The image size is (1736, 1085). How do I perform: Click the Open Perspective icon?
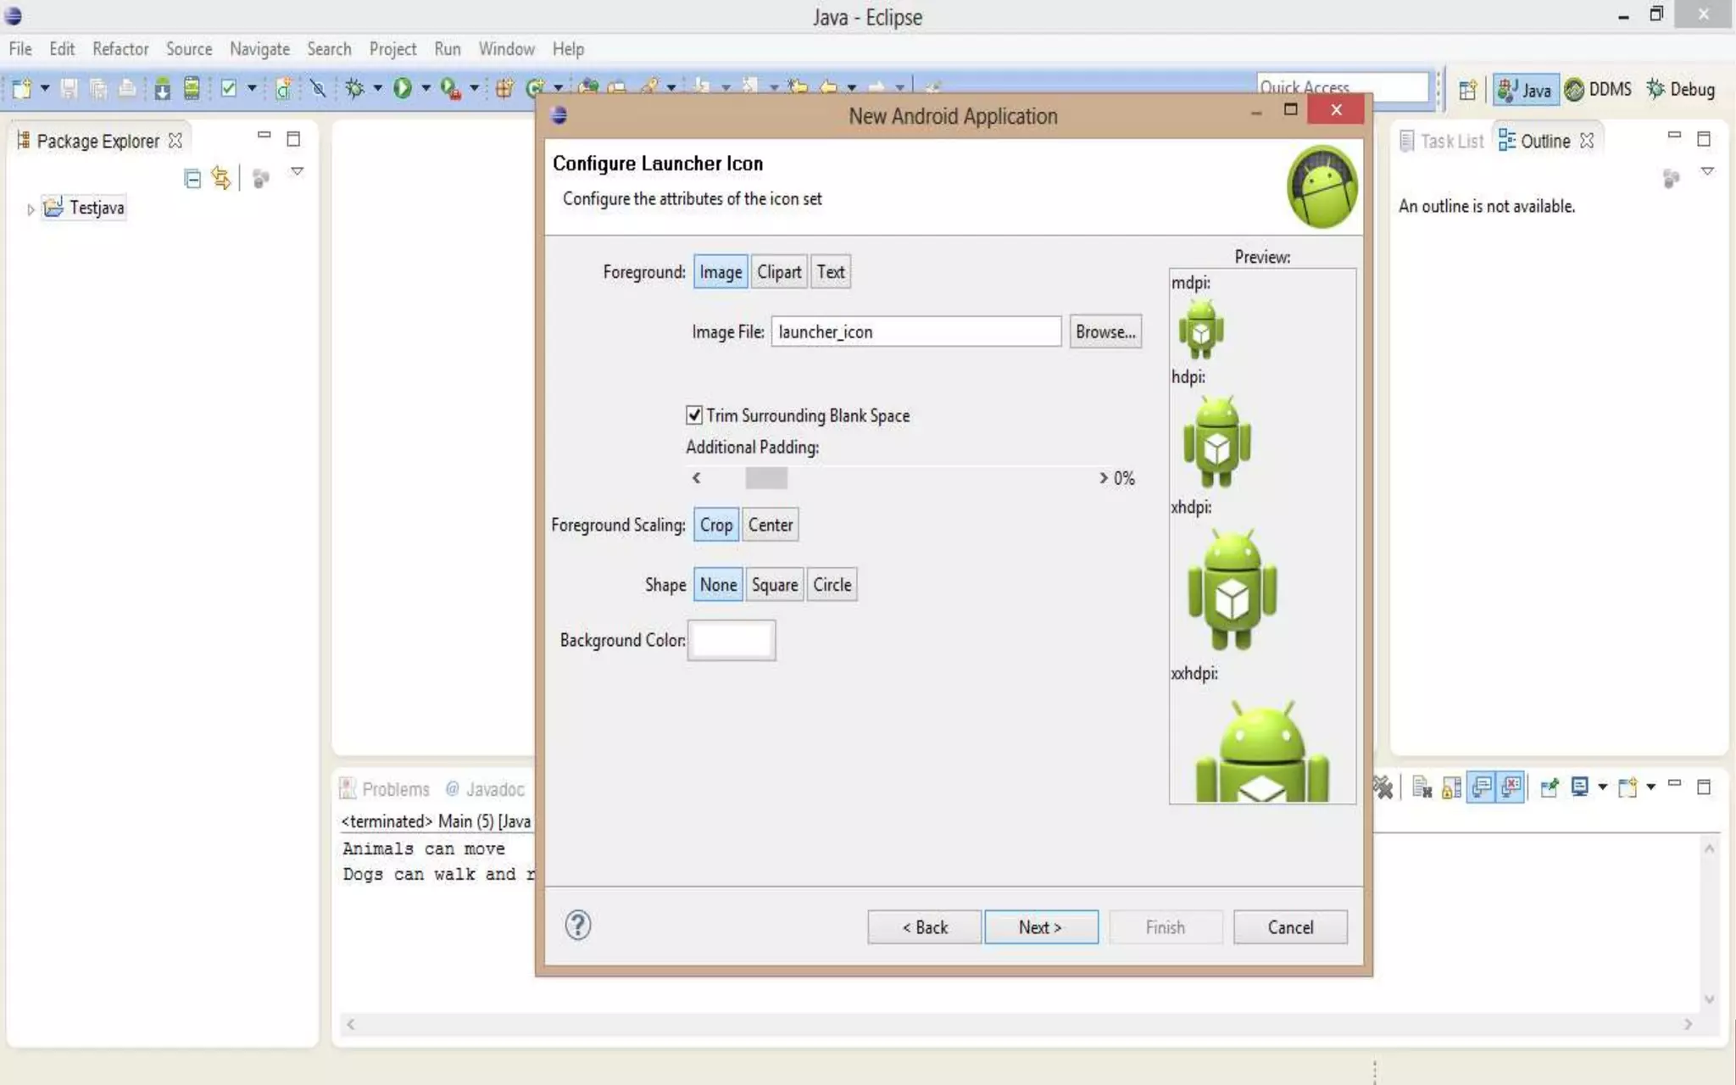coord(1467,90)
